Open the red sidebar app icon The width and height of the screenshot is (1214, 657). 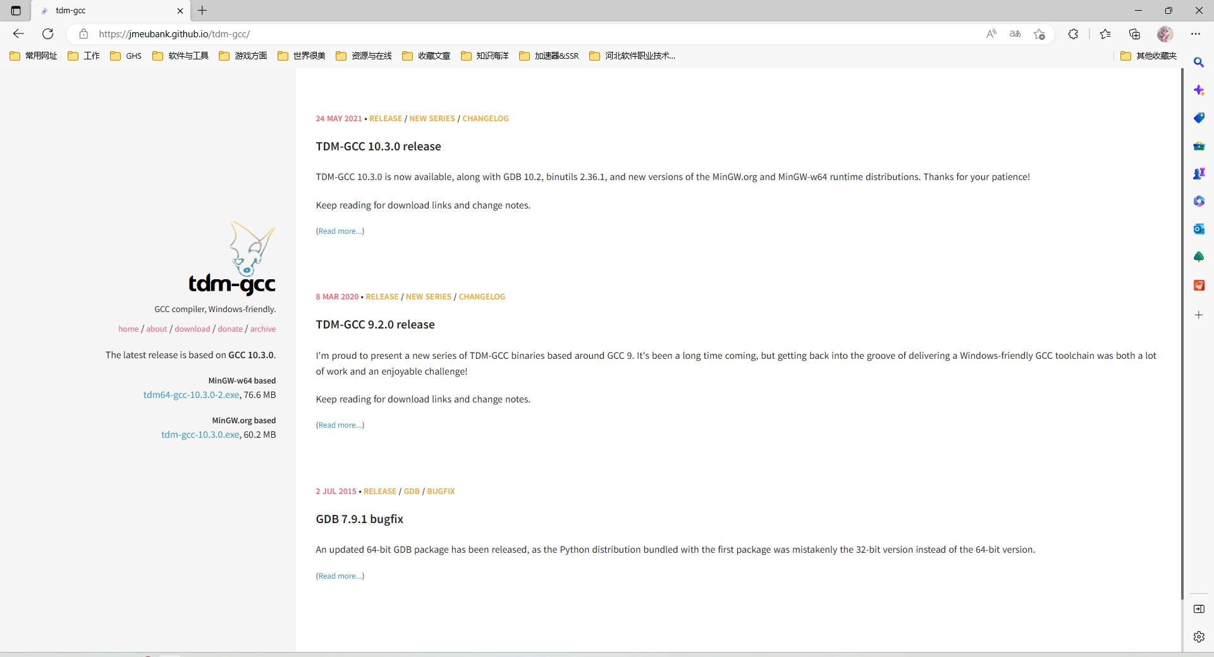(1199, 286)
